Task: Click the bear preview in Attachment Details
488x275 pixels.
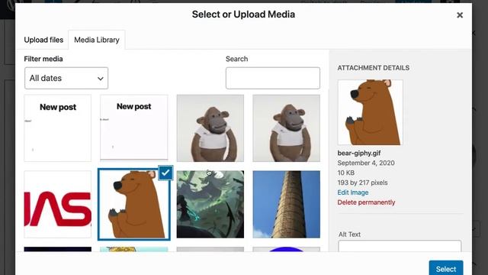Action: (371, 112)
